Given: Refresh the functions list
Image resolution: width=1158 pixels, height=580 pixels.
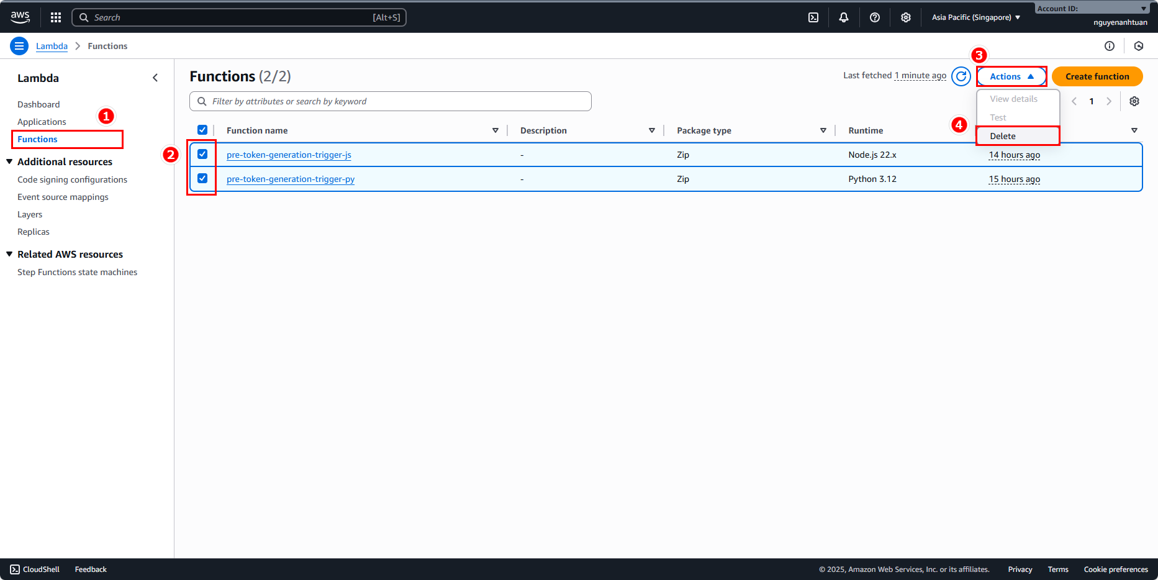Looking at the screenshot, I should coord(961,76).
